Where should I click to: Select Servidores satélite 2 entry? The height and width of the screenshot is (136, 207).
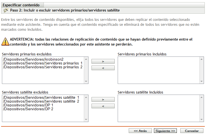(x=41, y=101)
